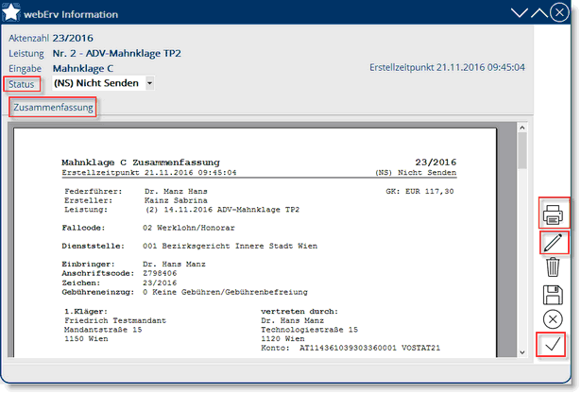Delete the entry using the trash icon
The width and height of the screenshot is (581, 394).
554,268
